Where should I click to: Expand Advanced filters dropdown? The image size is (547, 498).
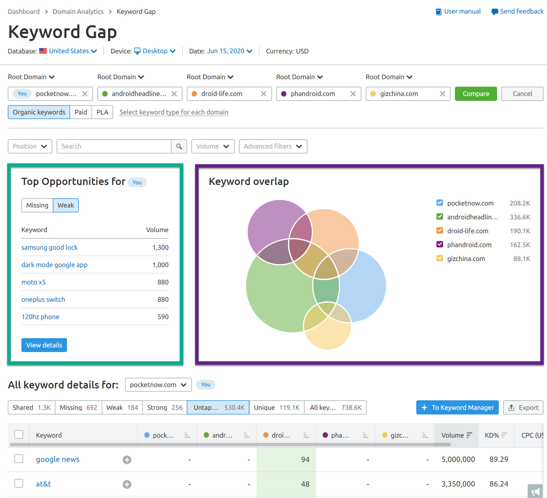[273, 147]
